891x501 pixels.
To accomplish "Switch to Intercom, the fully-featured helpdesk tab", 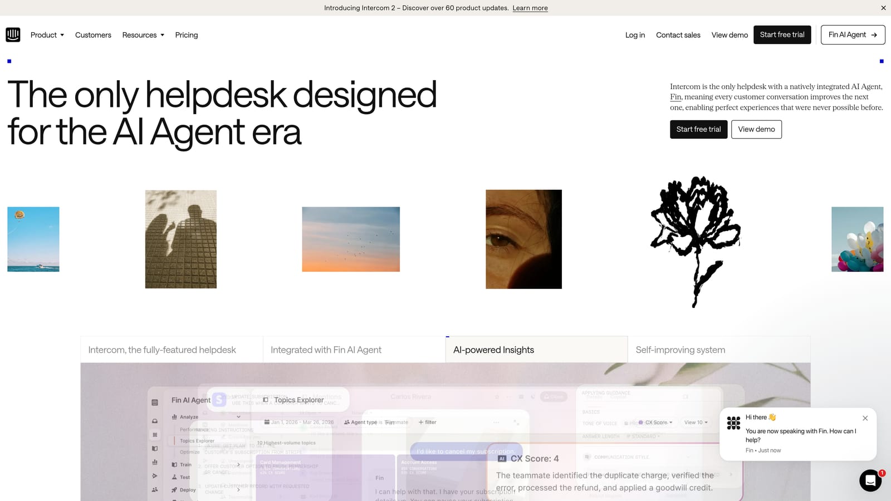I will tap(172, 350).
